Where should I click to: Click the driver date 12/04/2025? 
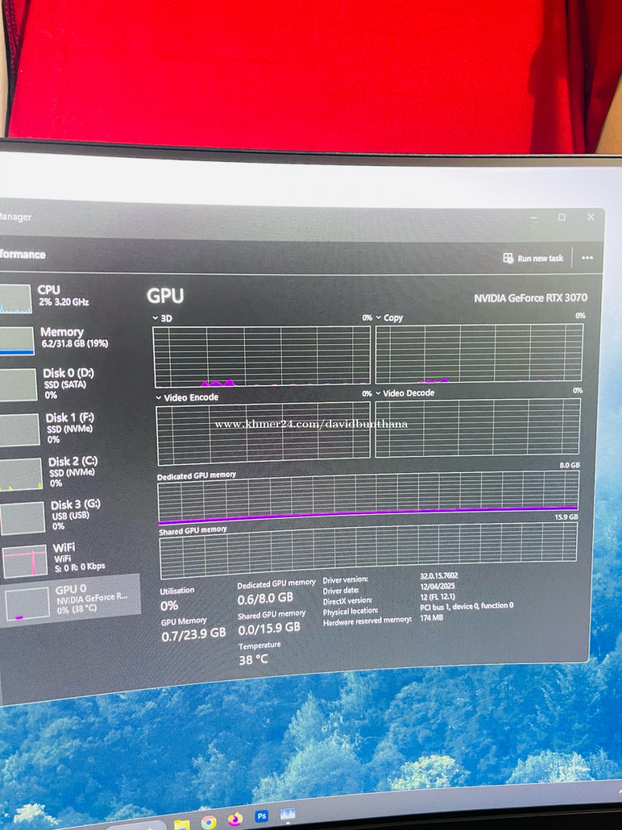point(437,586)
